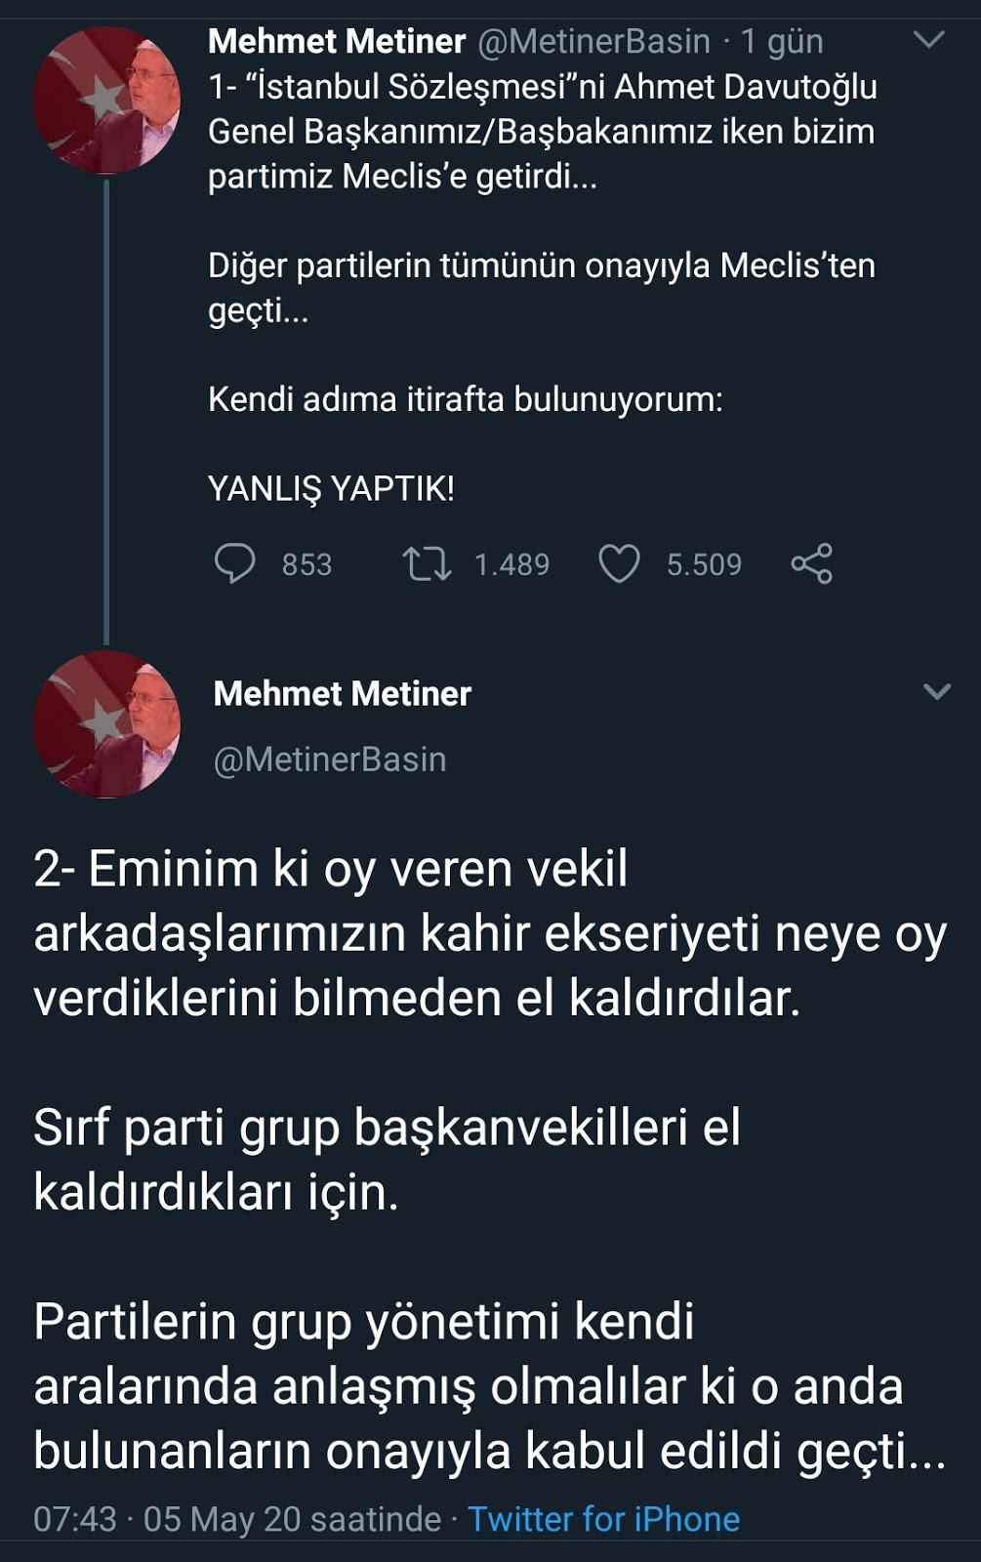Click @MetinerBasin handle beside the first tweet name
Image resolution: width=981 pixels, height=1562 pixels.
tap(593, 41)
